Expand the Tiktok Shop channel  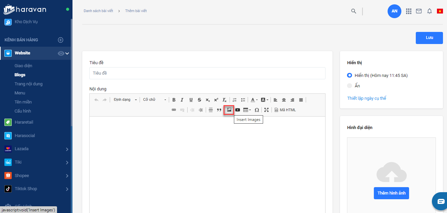coord(67,189)
